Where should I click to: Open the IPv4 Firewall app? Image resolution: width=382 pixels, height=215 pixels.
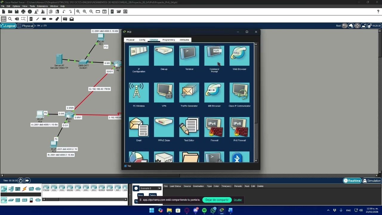click(x=214, y=127)
